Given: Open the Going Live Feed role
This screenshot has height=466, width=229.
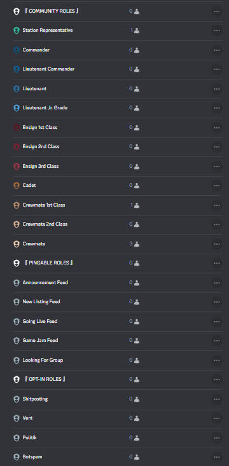Looking at the screenshot, I should pyautogui.click(x=118, y=322).
